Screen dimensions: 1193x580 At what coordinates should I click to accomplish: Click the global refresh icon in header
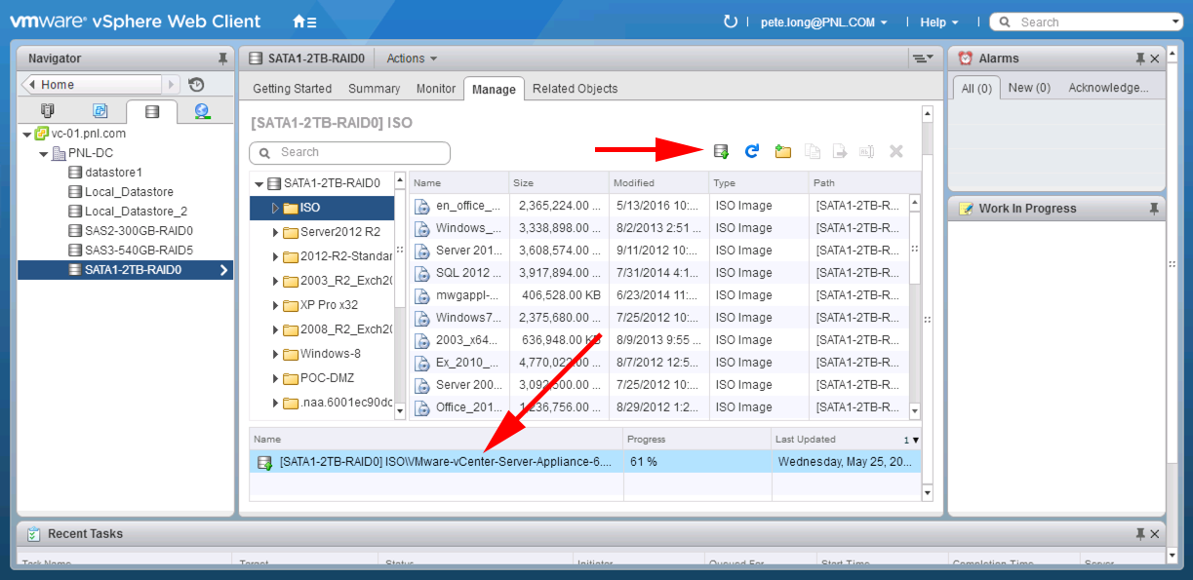coord(731,21)
